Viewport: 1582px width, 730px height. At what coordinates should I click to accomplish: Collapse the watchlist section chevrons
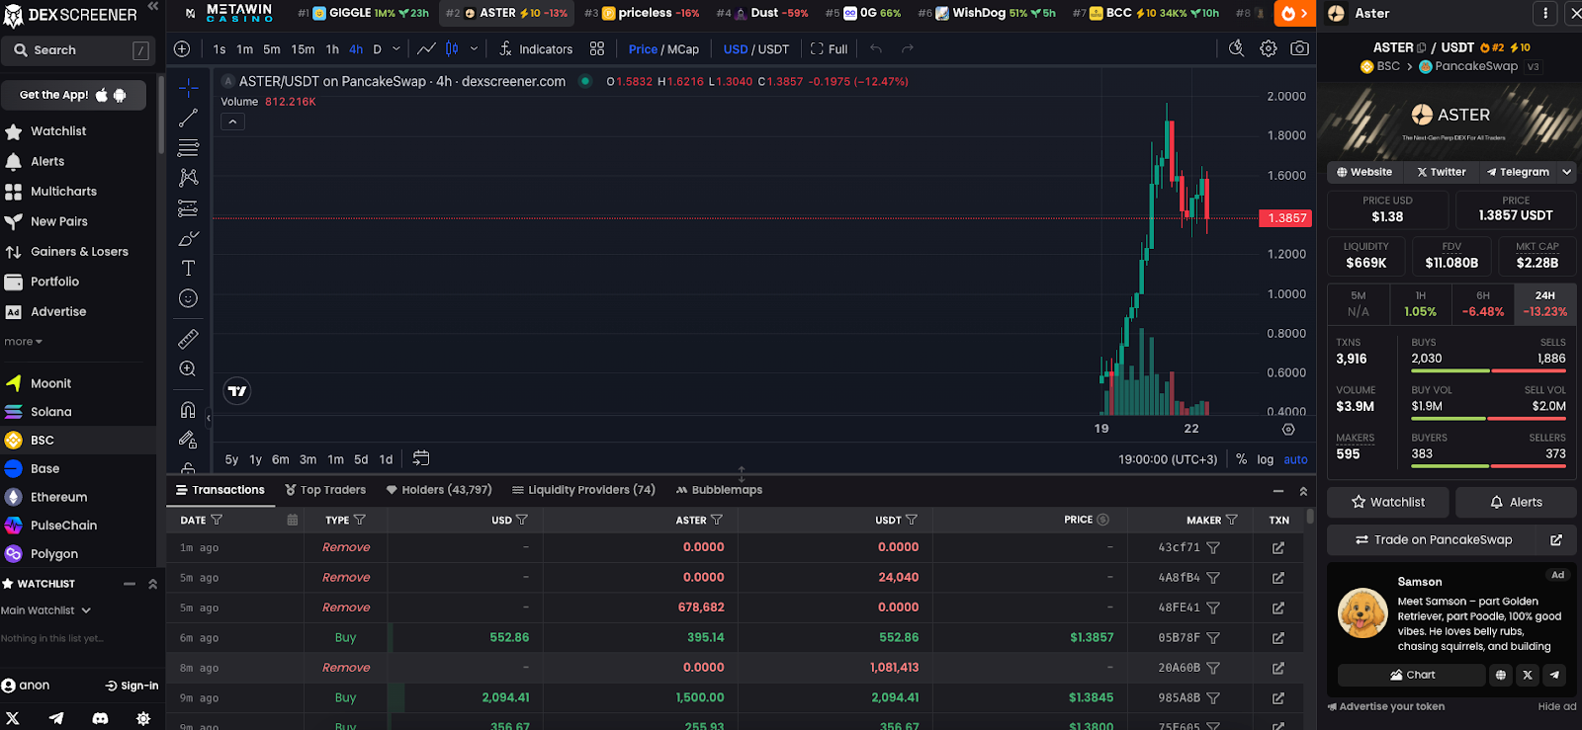[152, 584]
